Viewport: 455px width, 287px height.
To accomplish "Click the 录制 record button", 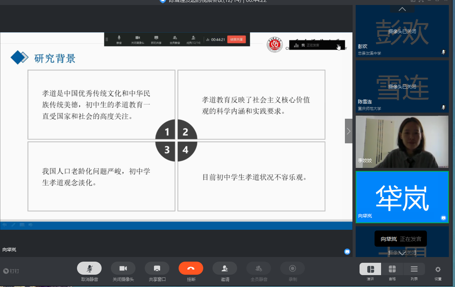I will click(x=293, y=268).
